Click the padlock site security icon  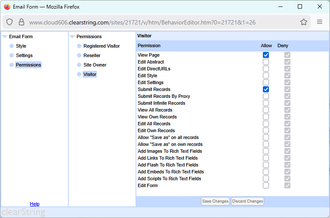click(21, 22)
